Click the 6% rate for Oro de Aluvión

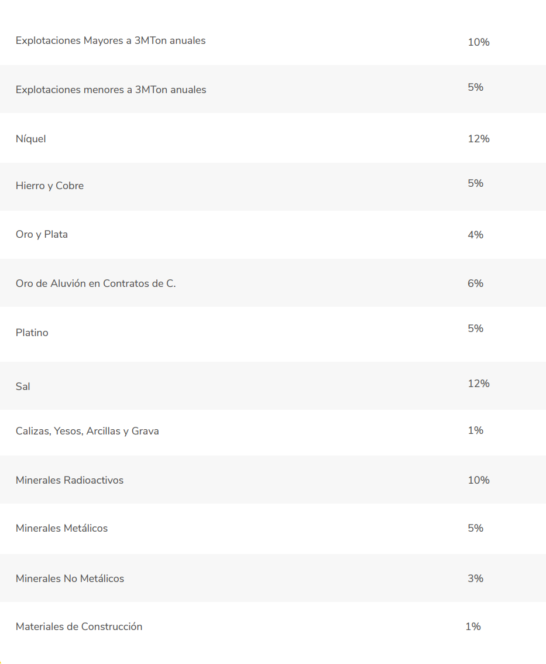pyautogui.click(x=475, y=283)
